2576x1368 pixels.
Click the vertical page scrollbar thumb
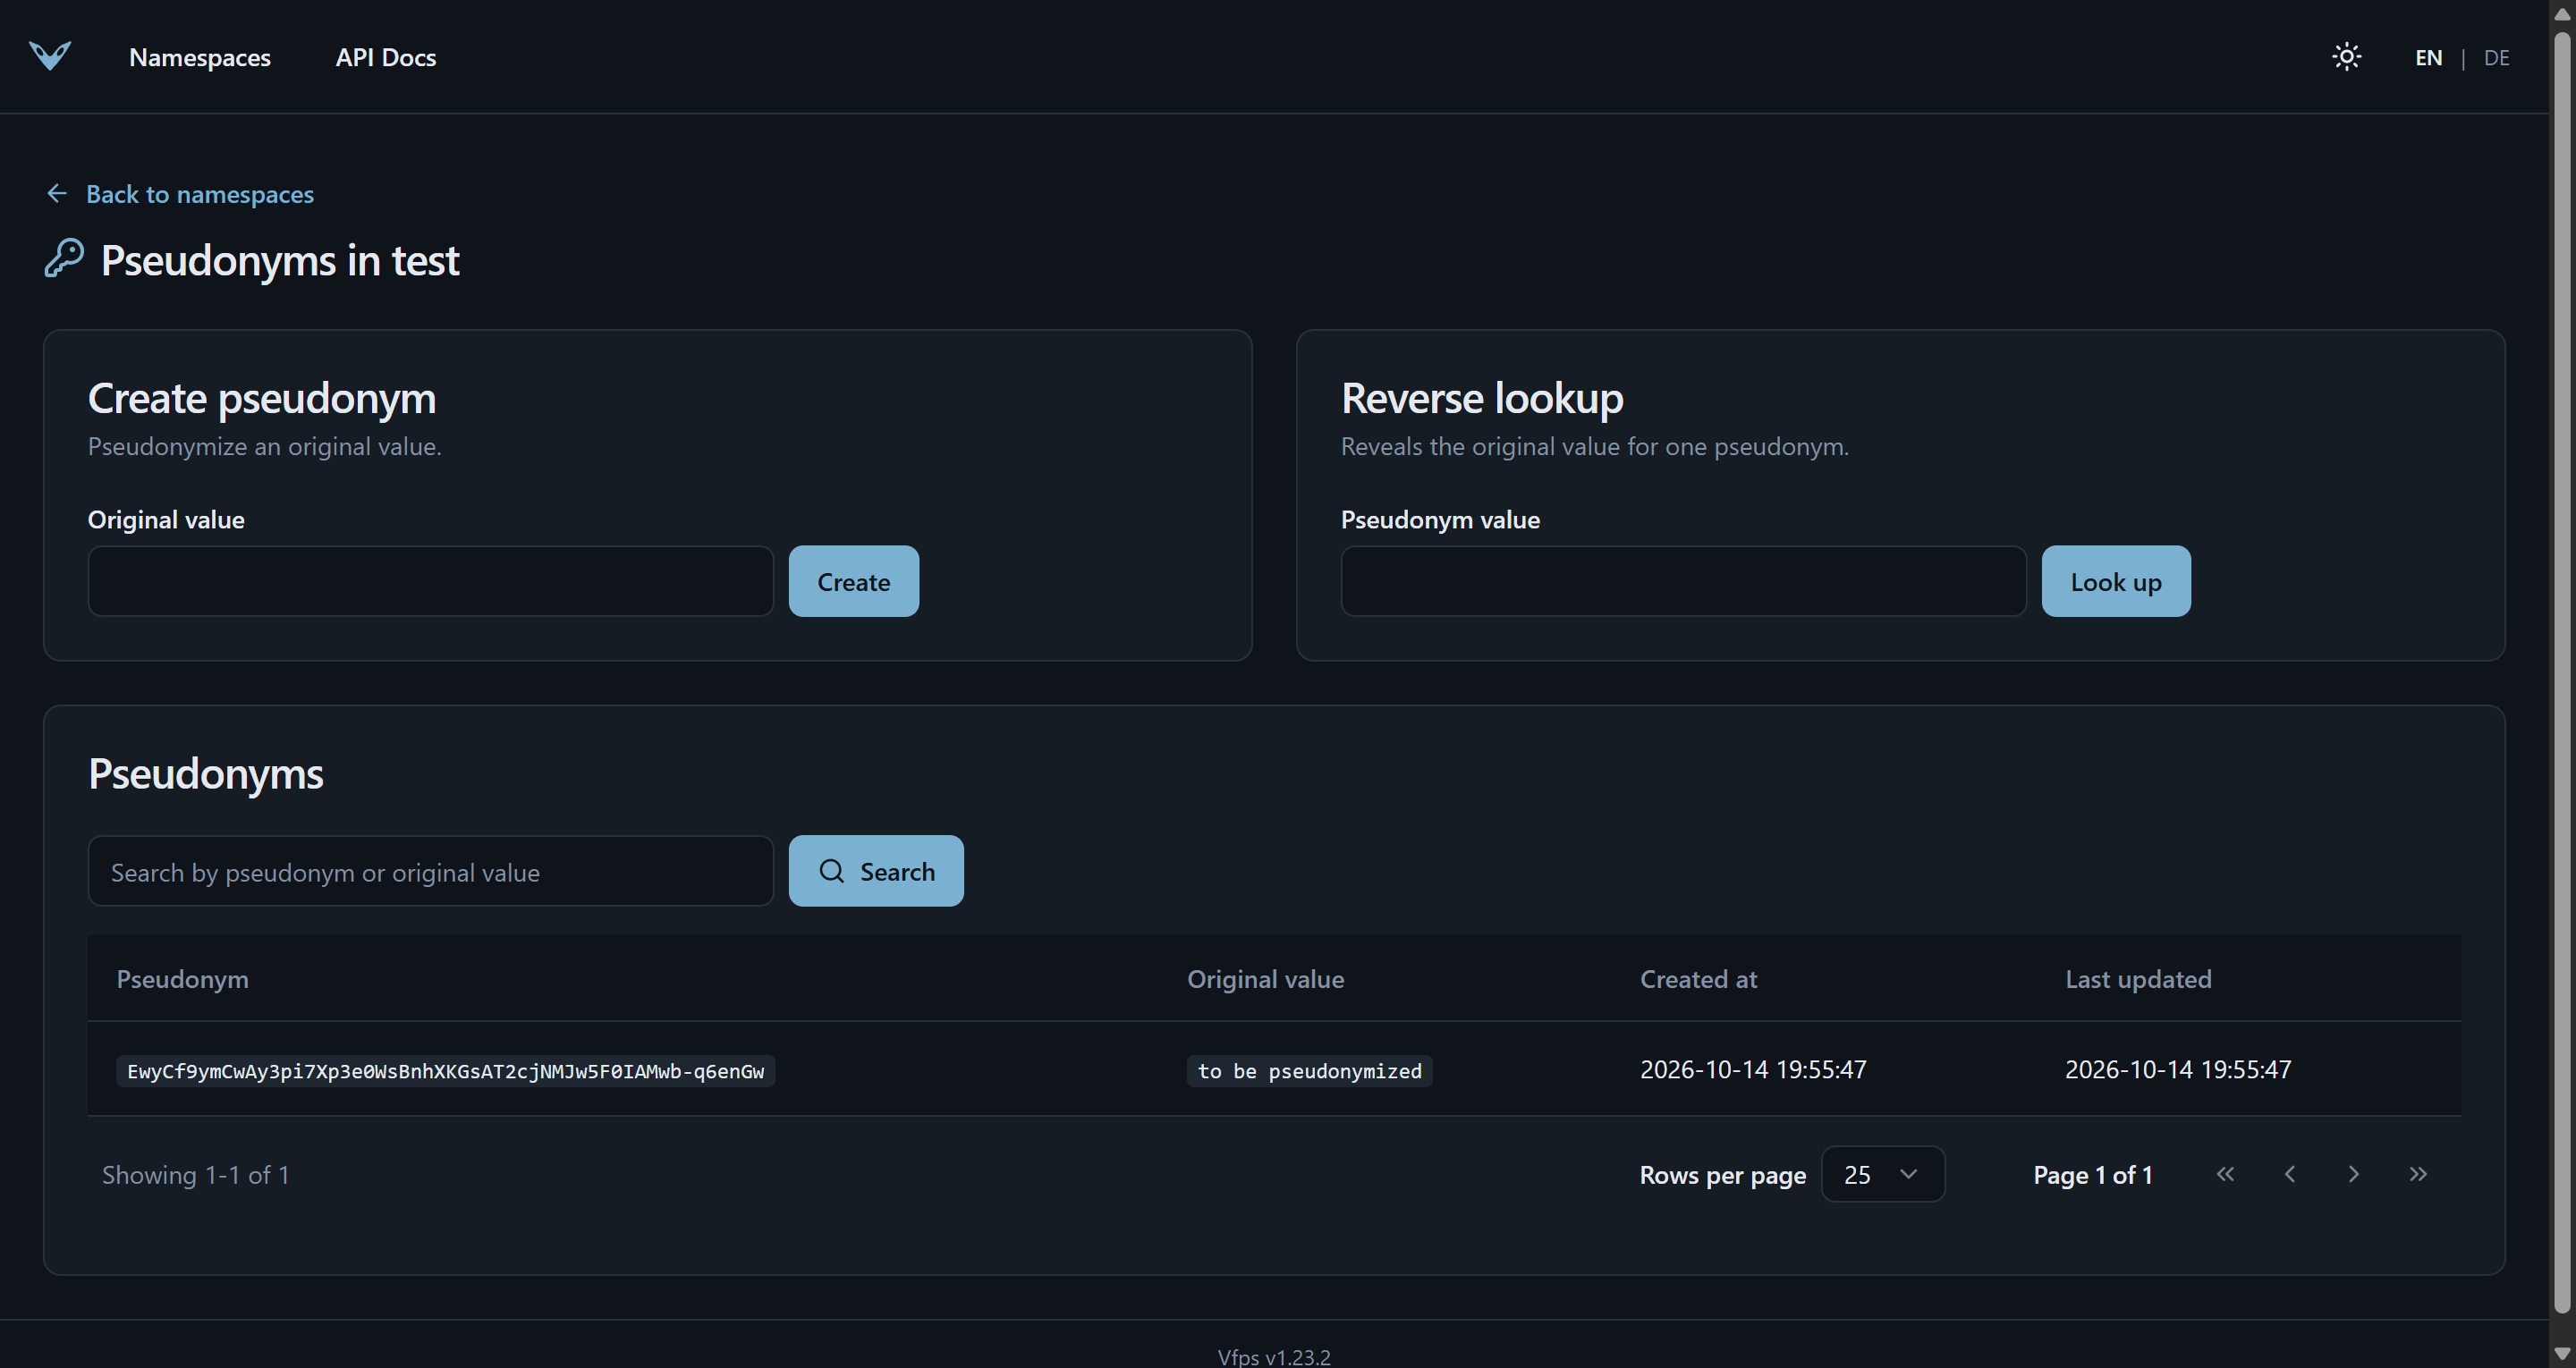[x=2562, y=672]
